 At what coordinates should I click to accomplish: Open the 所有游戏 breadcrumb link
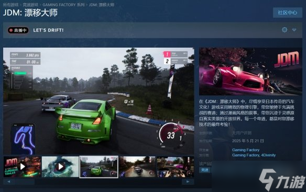pyautogui.click(x=10, y=5)
